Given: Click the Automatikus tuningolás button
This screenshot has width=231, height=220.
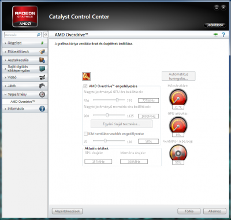Looking at the screenshot, I should pos(178,76).
